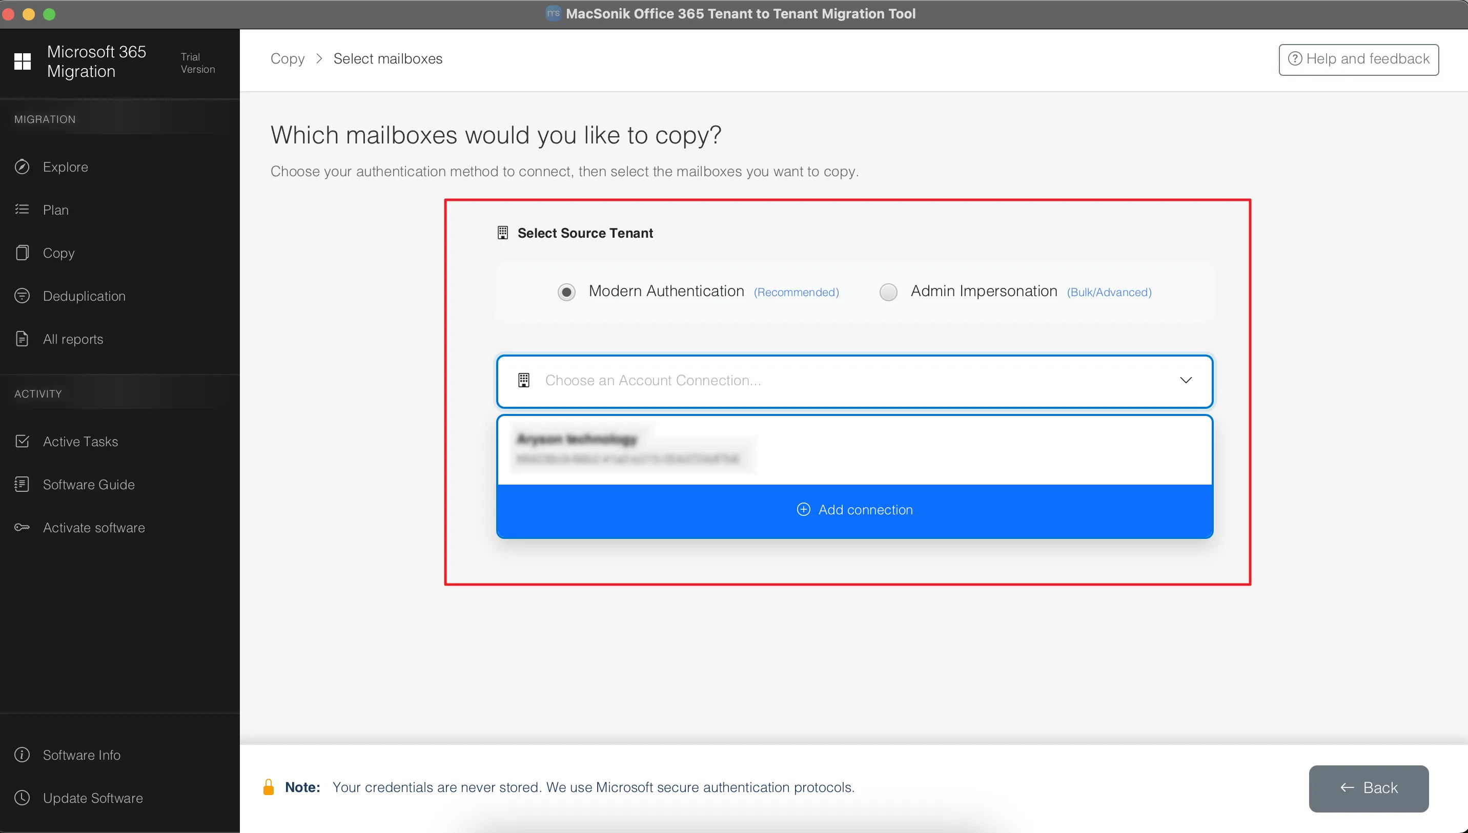The height and width of the screenshot is (833, 1468).
Task: Go to the Plan page
Action: 119,210
